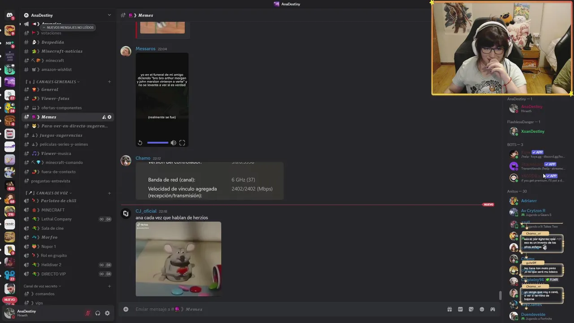Open the minecraft-comando channel

click(67, 162)
